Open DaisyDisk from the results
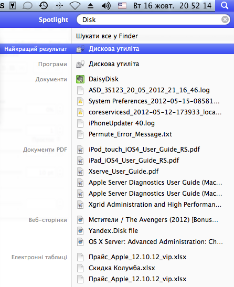The height and width of the screenshot is (287, 234). tap(103, 79)
